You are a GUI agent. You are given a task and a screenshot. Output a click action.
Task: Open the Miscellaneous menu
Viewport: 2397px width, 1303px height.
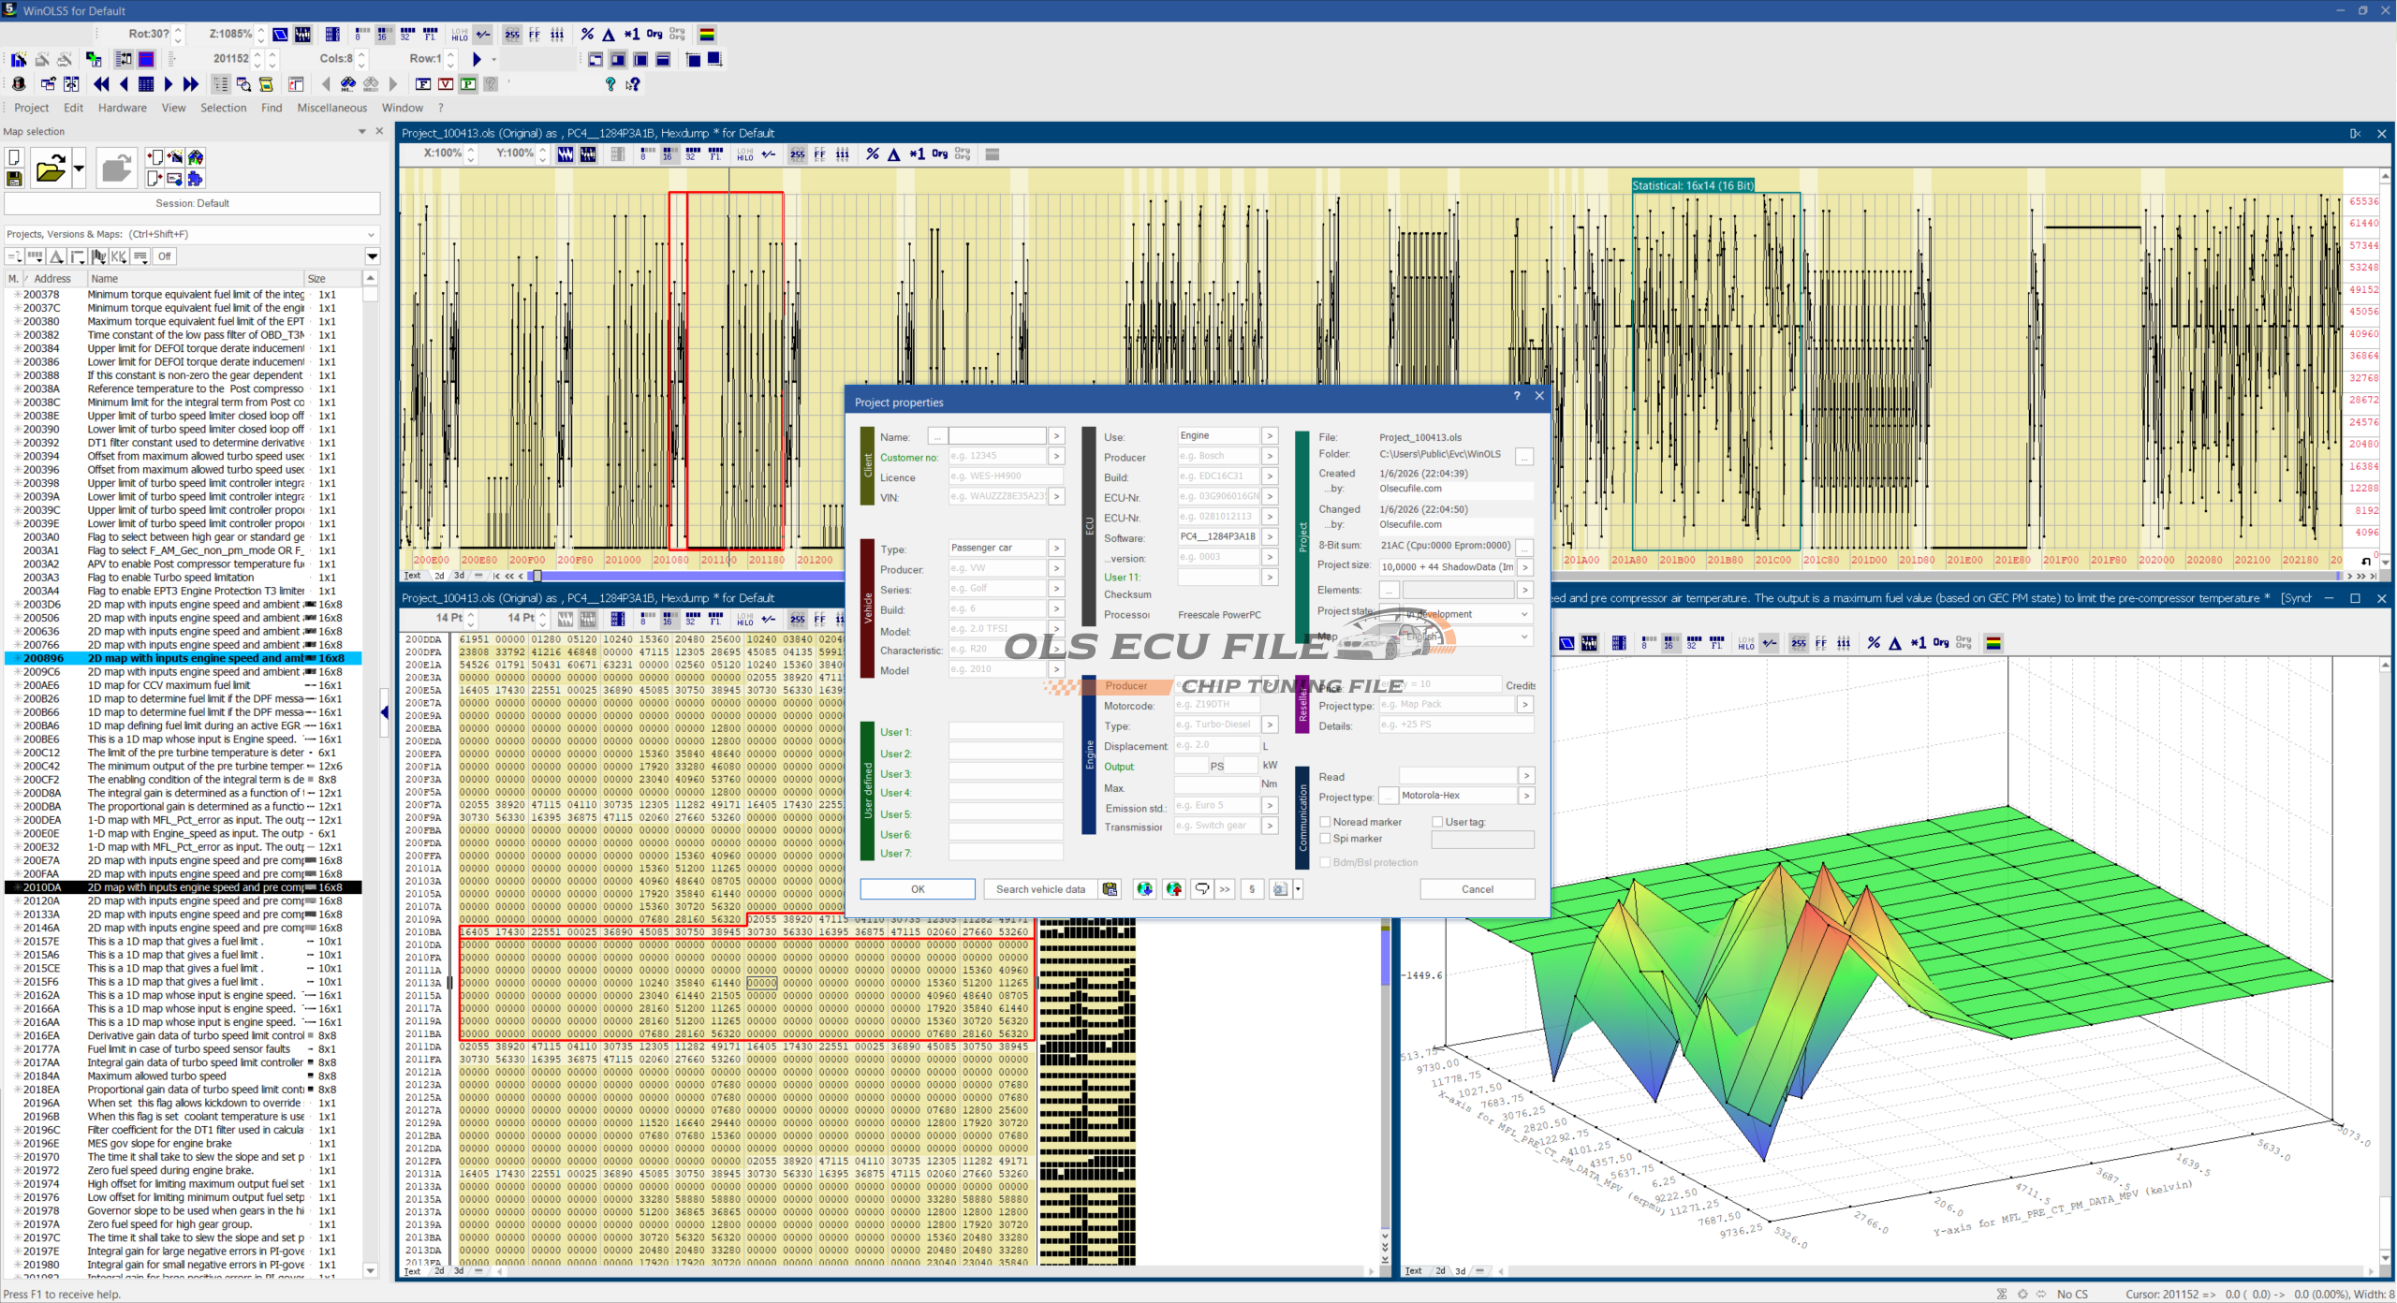pyautogui.click(x=331, y=108)
